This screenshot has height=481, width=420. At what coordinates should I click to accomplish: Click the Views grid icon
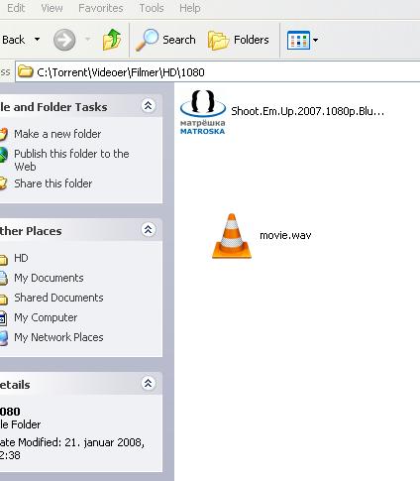[x=298, y=40]
